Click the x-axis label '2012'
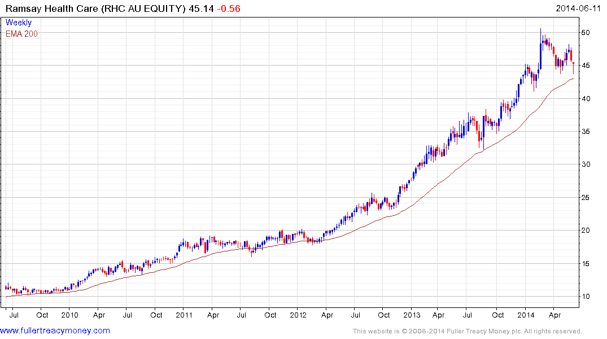 pos(298,315)
